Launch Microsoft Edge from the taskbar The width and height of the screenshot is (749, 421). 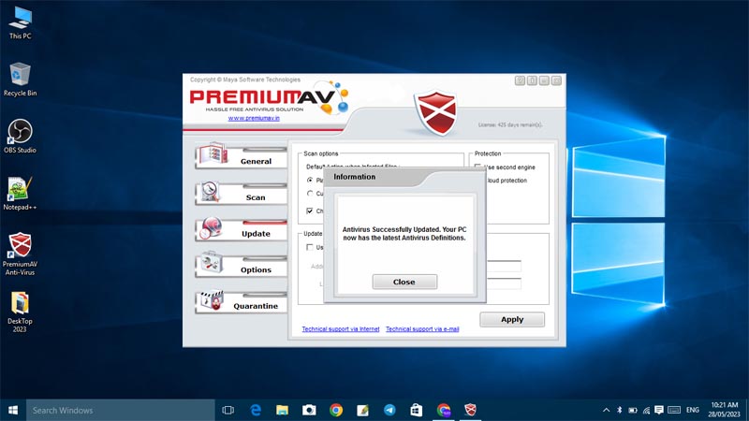[256, 410]
